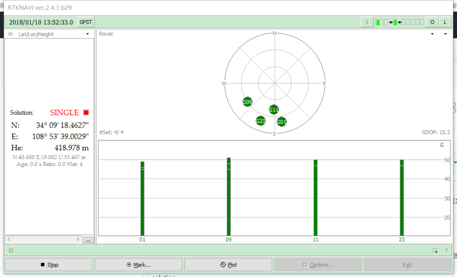Select satellite G09 on the skyplot
This screenshot has height=277, width=457.
tap(247, 101)
